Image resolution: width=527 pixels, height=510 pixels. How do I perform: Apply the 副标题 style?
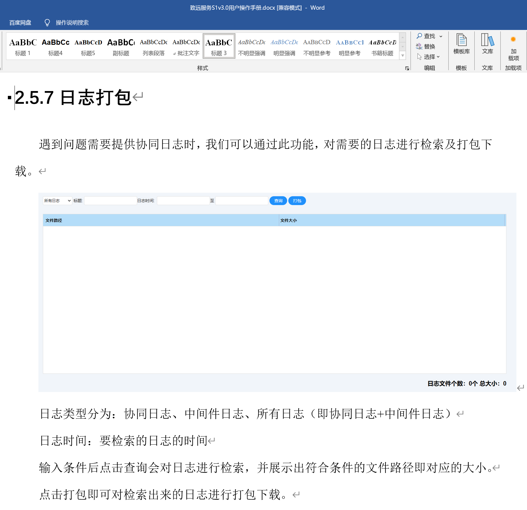[x=121, y=46]
